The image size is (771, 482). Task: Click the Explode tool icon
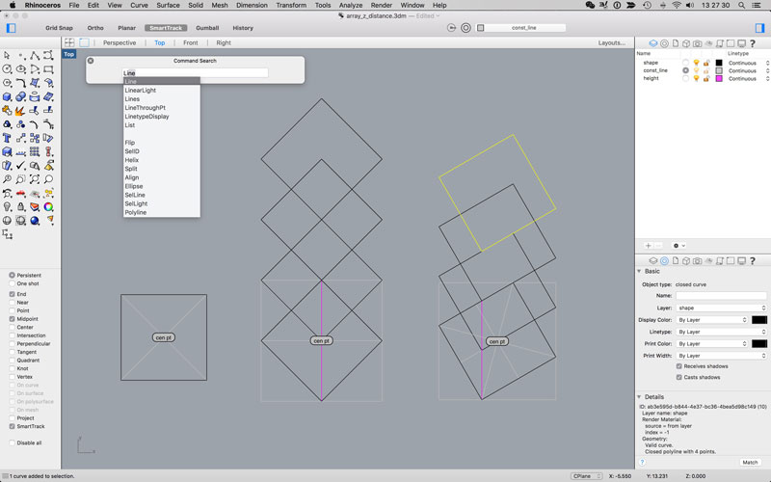(20, 111)
